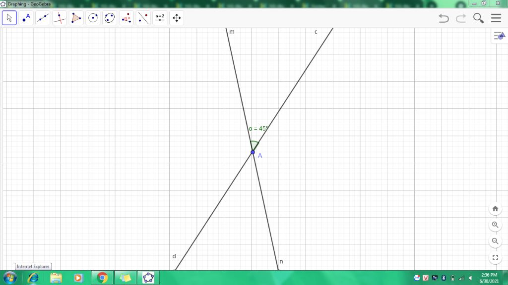Click the label n near the line
The image size is (508, 285).
[281, 261]
